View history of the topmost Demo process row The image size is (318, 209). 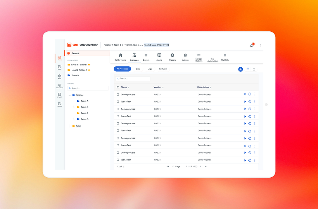[250, 94]
